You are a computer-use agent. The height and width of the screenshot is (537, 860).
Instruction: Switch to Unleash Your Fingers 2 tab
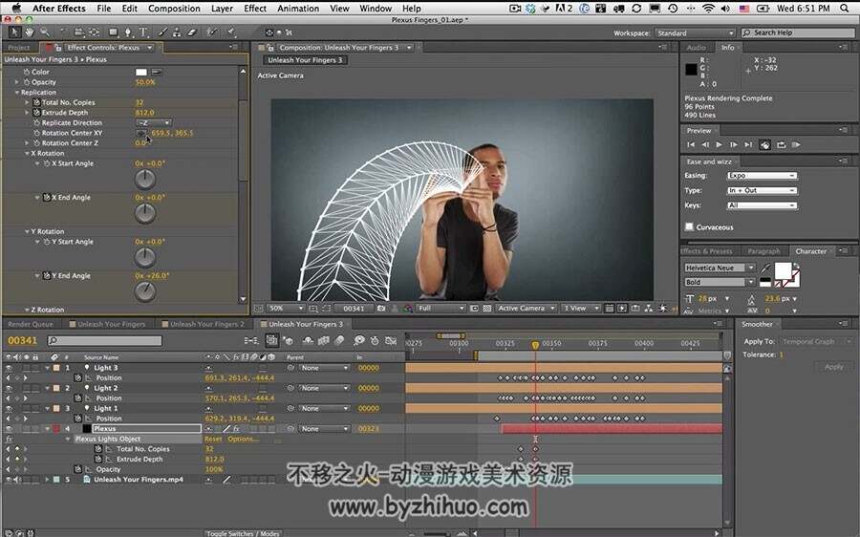pyautogui.click(x=203, y=324)
